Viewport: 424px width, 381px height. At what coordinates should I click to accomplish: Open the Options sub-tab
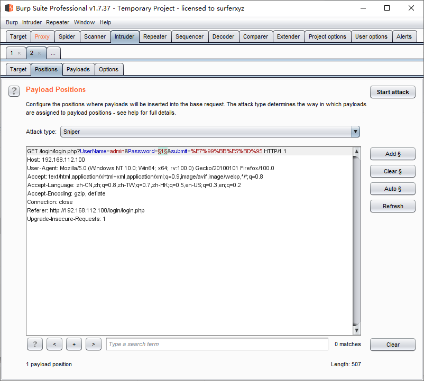coord(108,69)
